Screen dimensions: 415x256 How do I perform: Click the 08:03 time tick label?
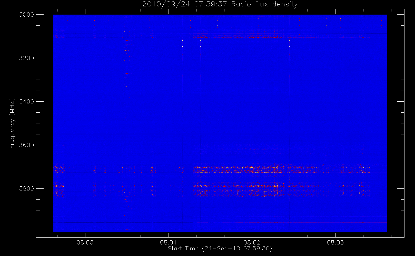[335, 242]
